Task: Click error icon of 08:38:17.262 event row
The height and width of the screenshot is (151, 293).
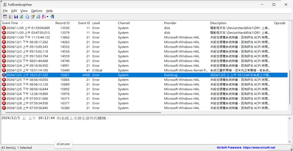Action: pyautogui.click(x=4, y=42)
